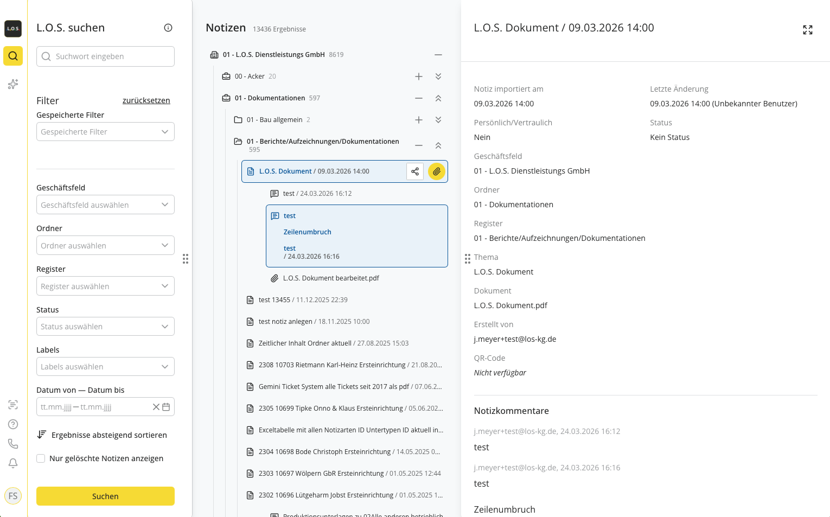Screen dimensions: 830x517
Task: Open L.O.S. Dokument bearbeitet.pdf attachment
Action: click(331, 278)
